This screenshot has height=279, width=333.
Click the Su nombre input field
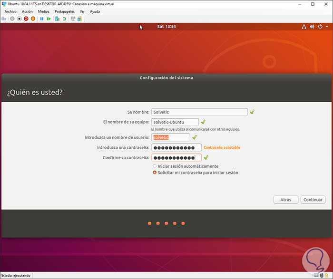(199, 112)
